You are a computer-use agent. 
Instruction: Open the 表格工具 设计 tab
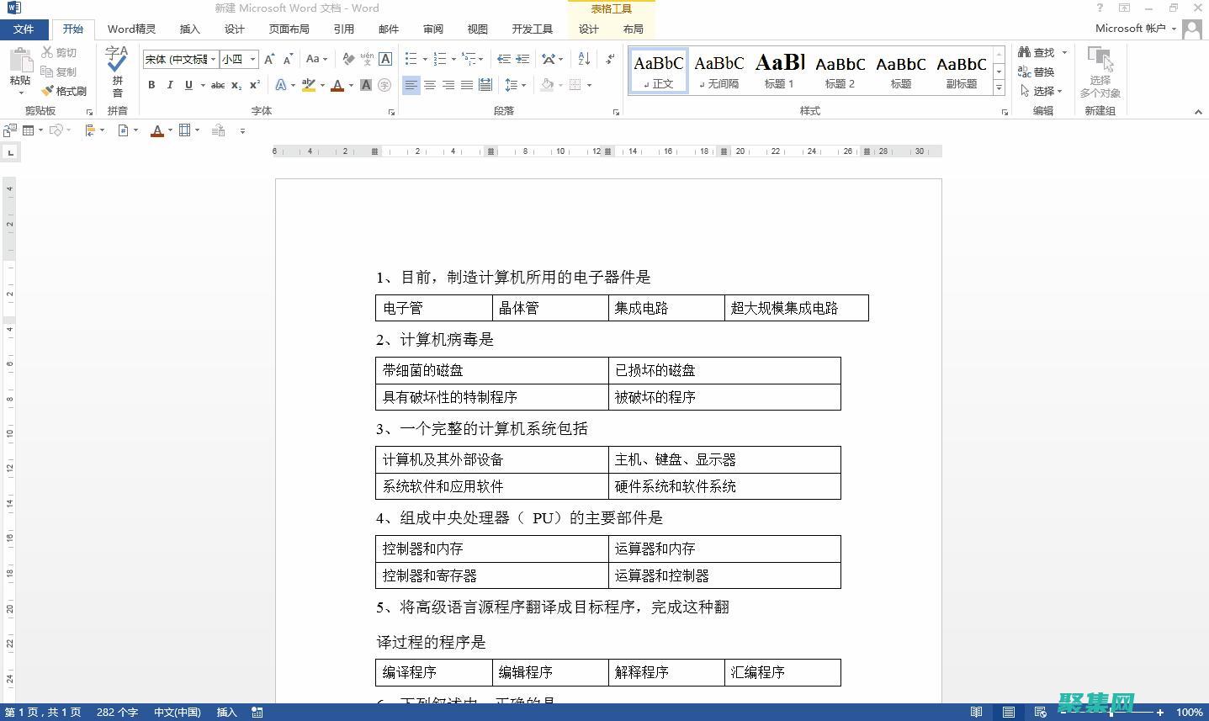[x=587, y=29]
